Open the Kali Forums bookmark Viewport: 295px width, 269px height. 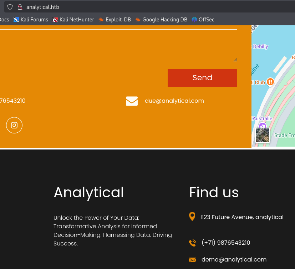pos(31,20)
